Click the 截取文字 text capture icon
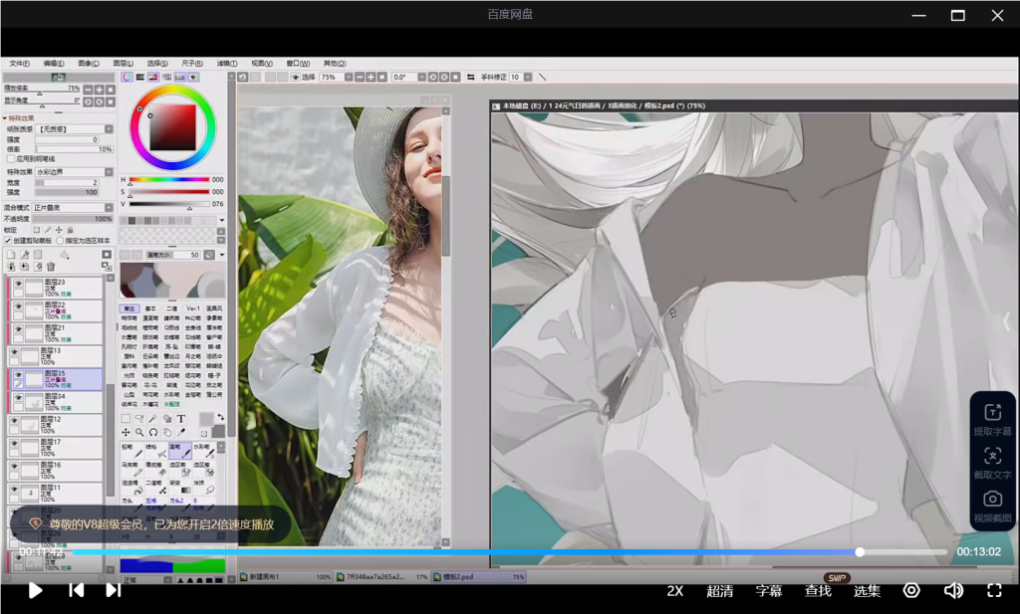 (992, 457)
